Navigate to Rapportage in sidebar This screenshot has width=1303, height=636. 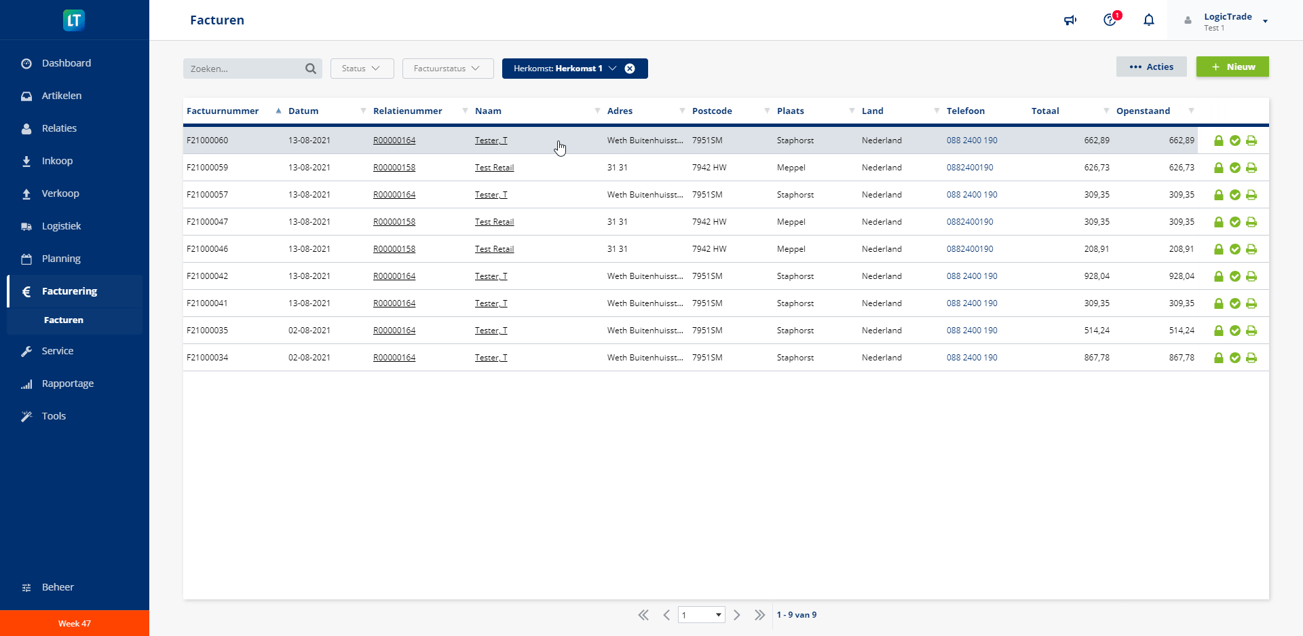pos(67,384)
